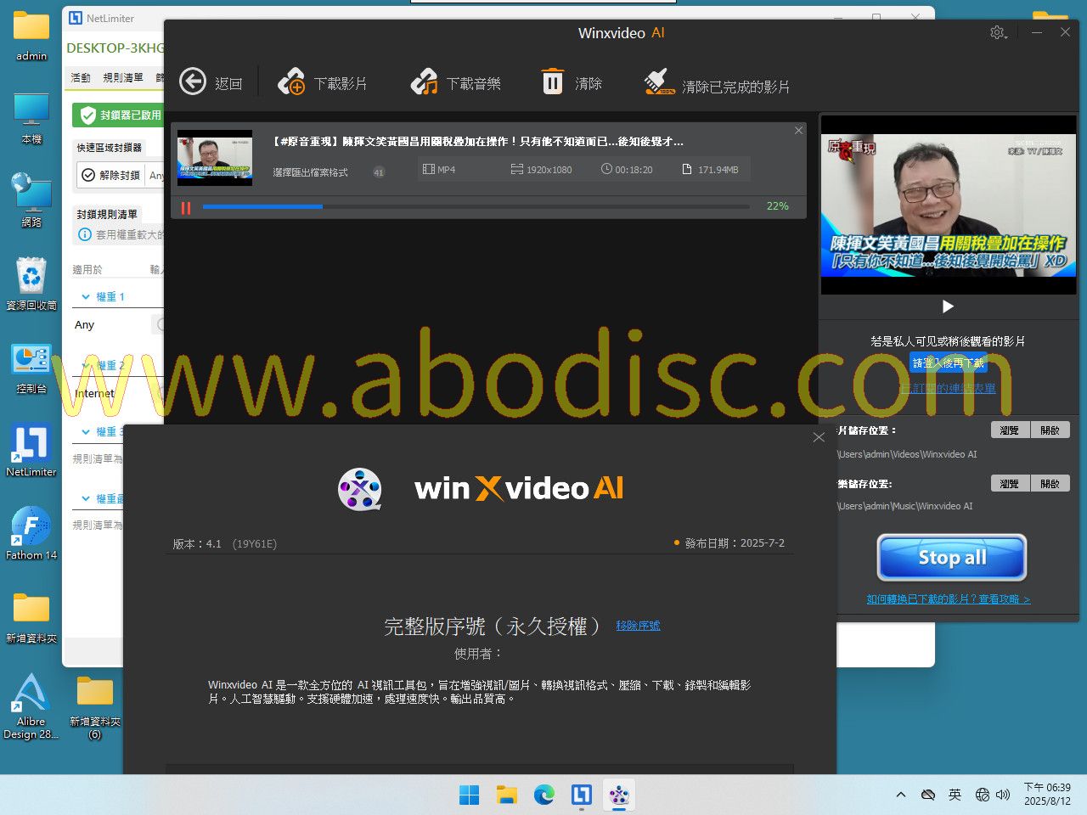This screenshot has width=1087, height=815.
Task: Switch to NetLimiter from the taskbar
Action: [582, 795]
